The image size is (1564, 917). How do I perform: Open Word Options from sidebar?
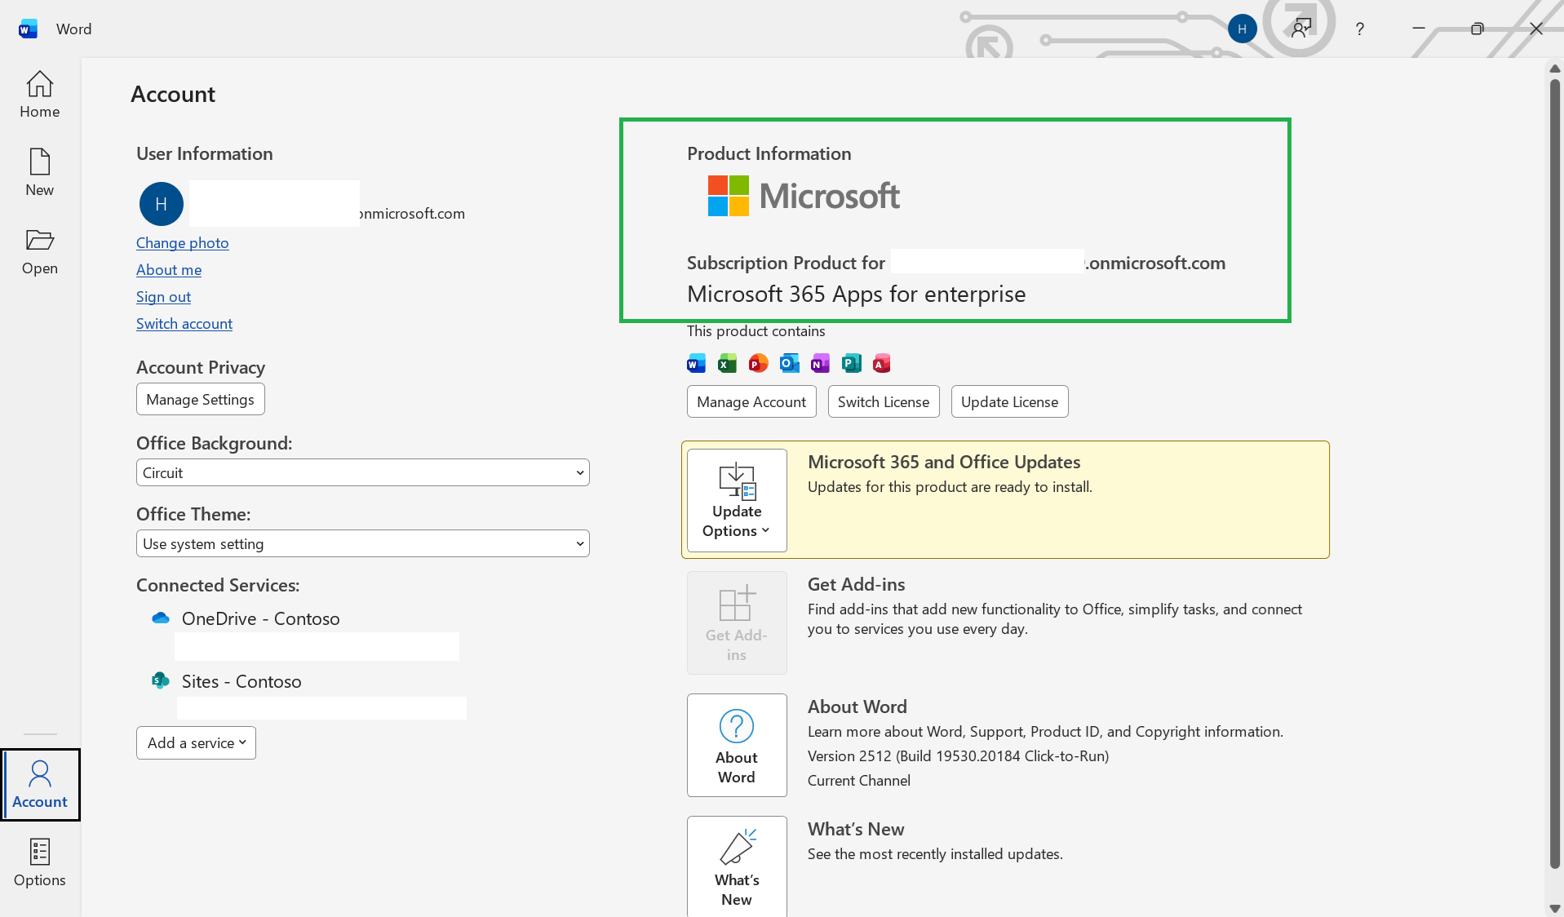point(39,863)
